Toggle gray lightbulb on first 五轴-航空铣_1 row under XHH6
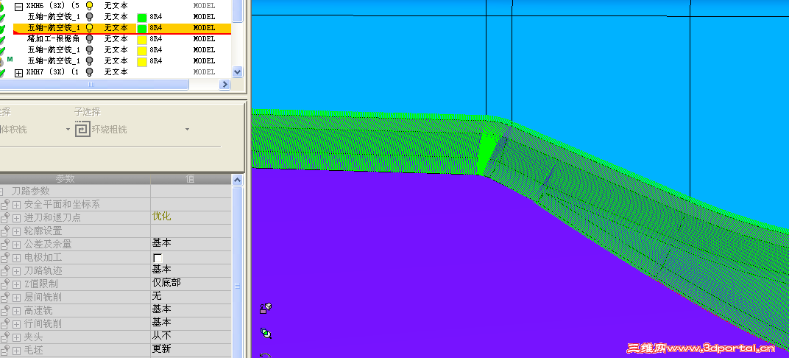This screenshot has width=789, height=358. (x=90, y=17)
